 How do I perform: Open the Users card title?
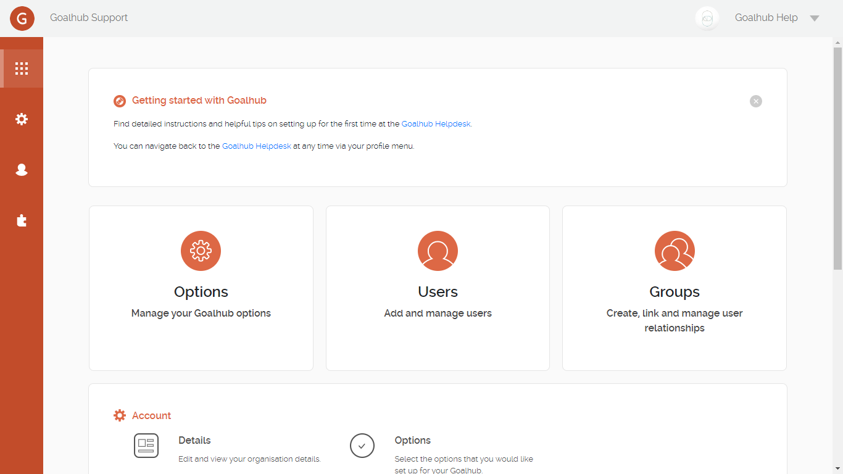coord(438,292)
